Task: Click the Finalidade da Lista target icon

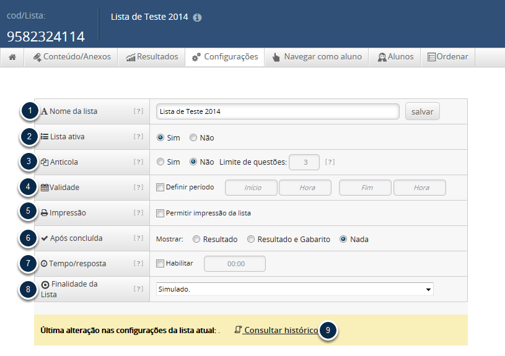Action: [45, 285]
